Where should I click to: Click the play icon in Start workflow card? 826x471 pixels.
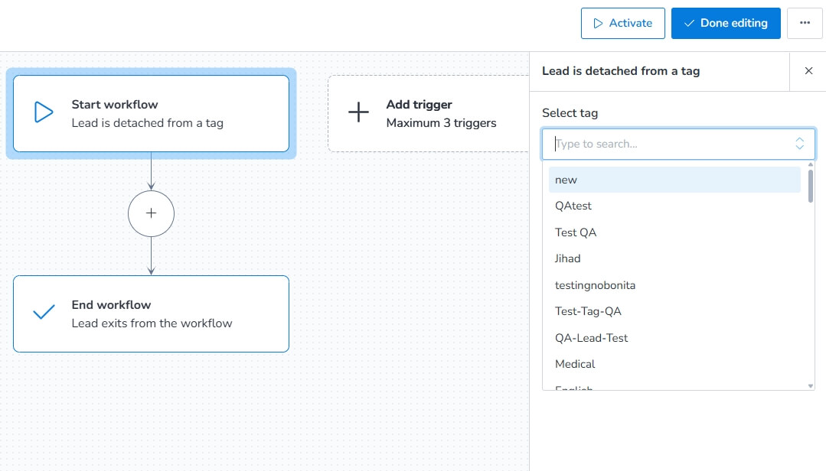(44, 112)
